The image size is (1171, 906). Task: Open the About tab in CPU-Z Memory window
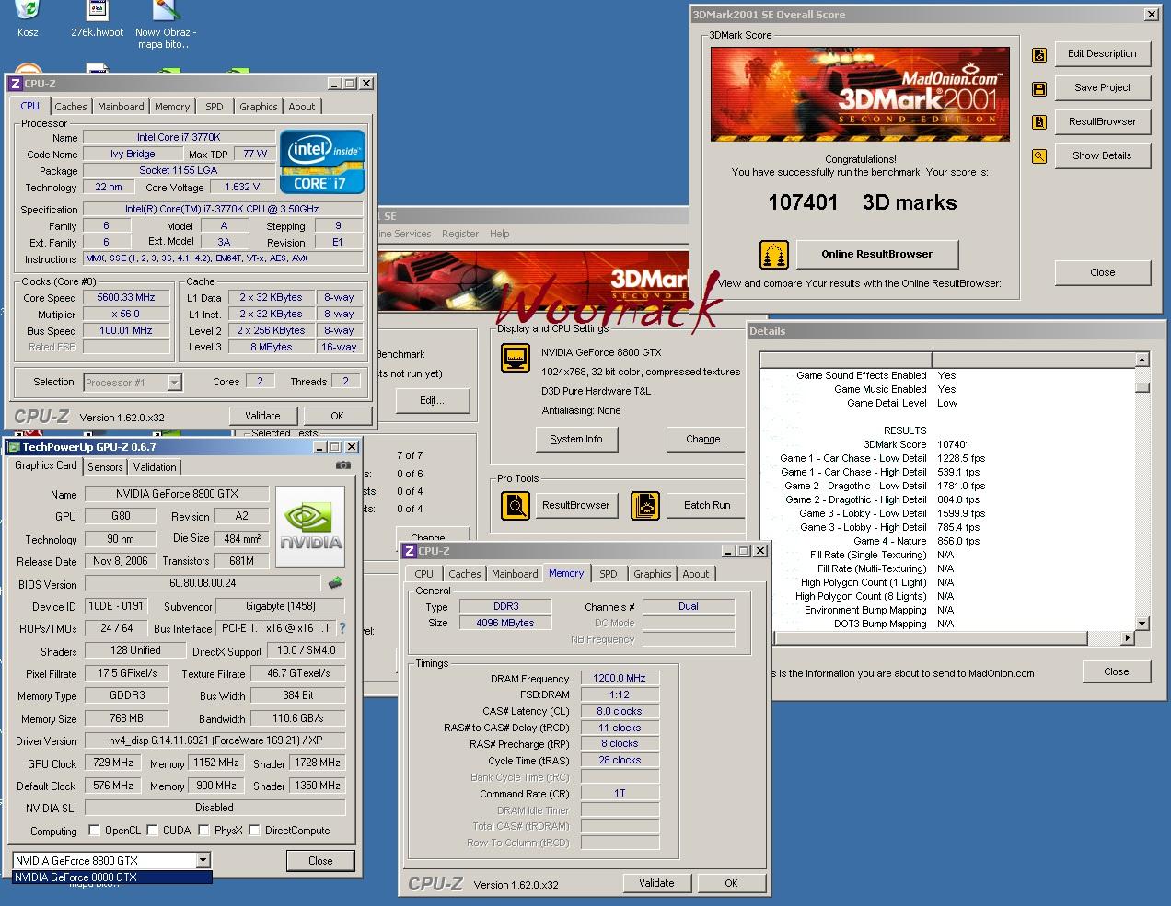(x=695, y=574)
